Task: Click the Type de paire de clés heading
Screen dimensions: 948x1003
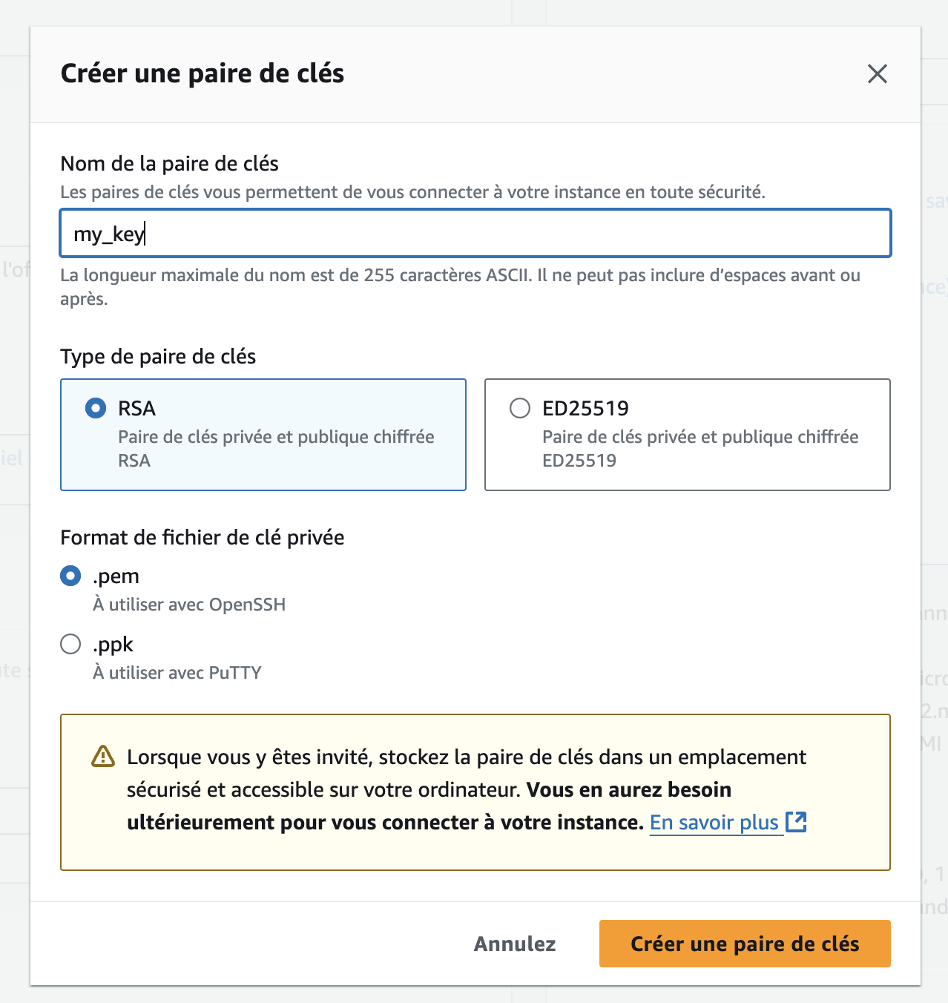Action: (x=158, y=356)
